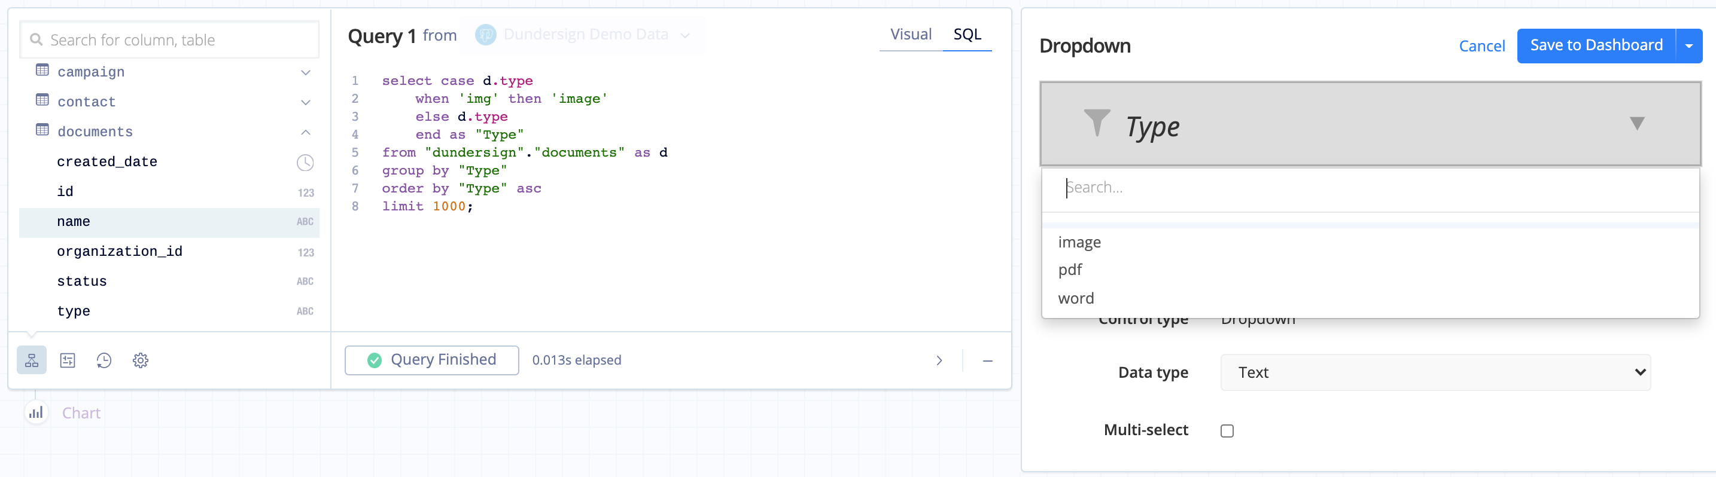1716x477 pixels.
Task: Click the Query Finished green check icon
Action: coord(375,360)
